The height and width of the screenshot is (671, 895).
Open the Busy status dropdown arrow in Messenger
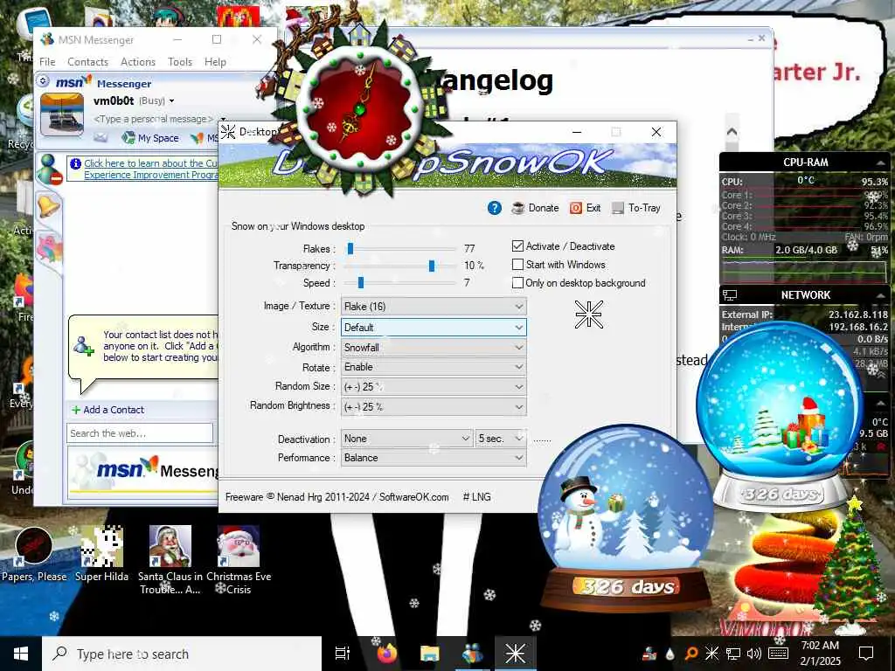tap(171, 101)
